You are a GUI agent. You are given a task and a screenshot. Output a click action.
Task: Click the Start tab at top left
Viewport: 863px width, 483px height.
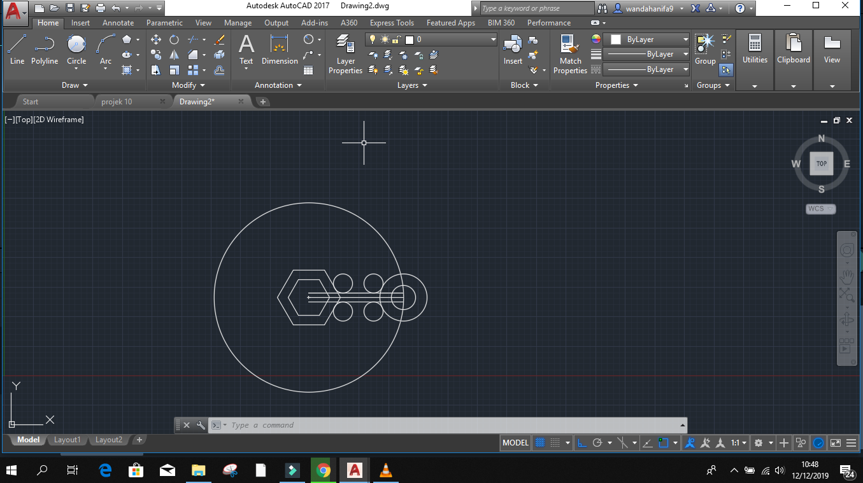(x=30, y=101)
